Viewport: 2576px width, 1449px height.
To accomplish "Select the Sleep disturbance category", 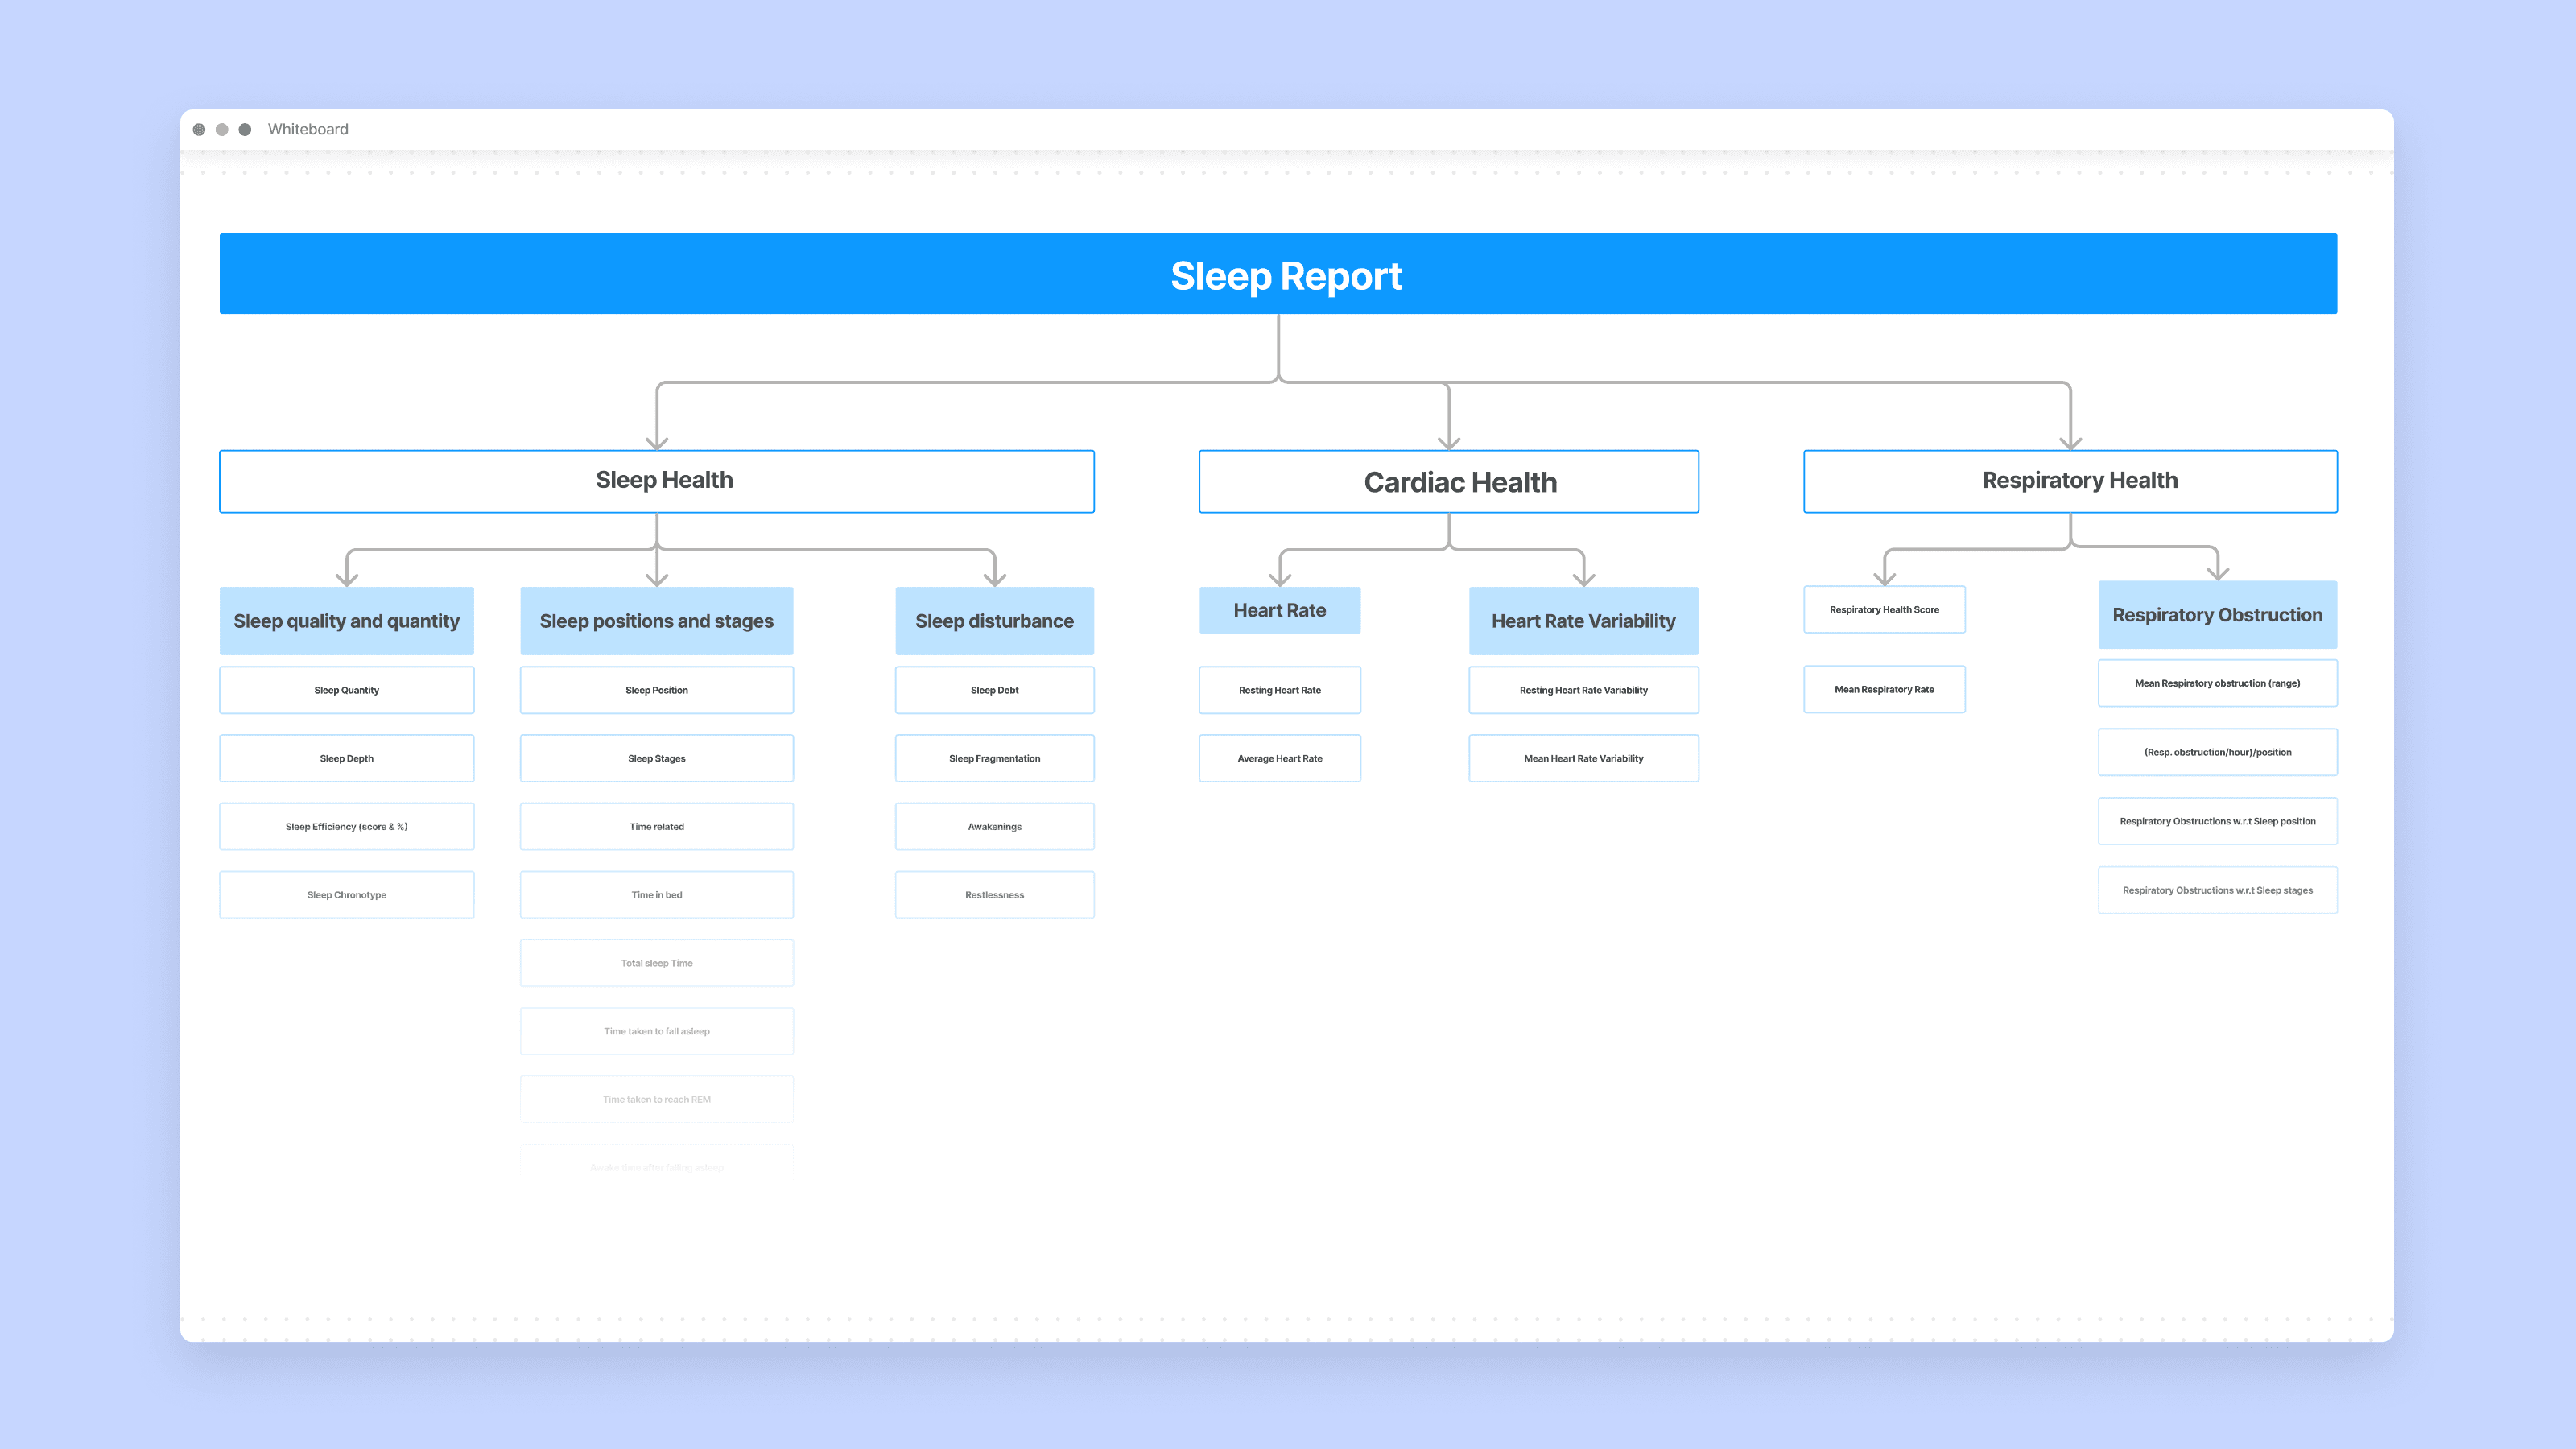I will point(994,621).
